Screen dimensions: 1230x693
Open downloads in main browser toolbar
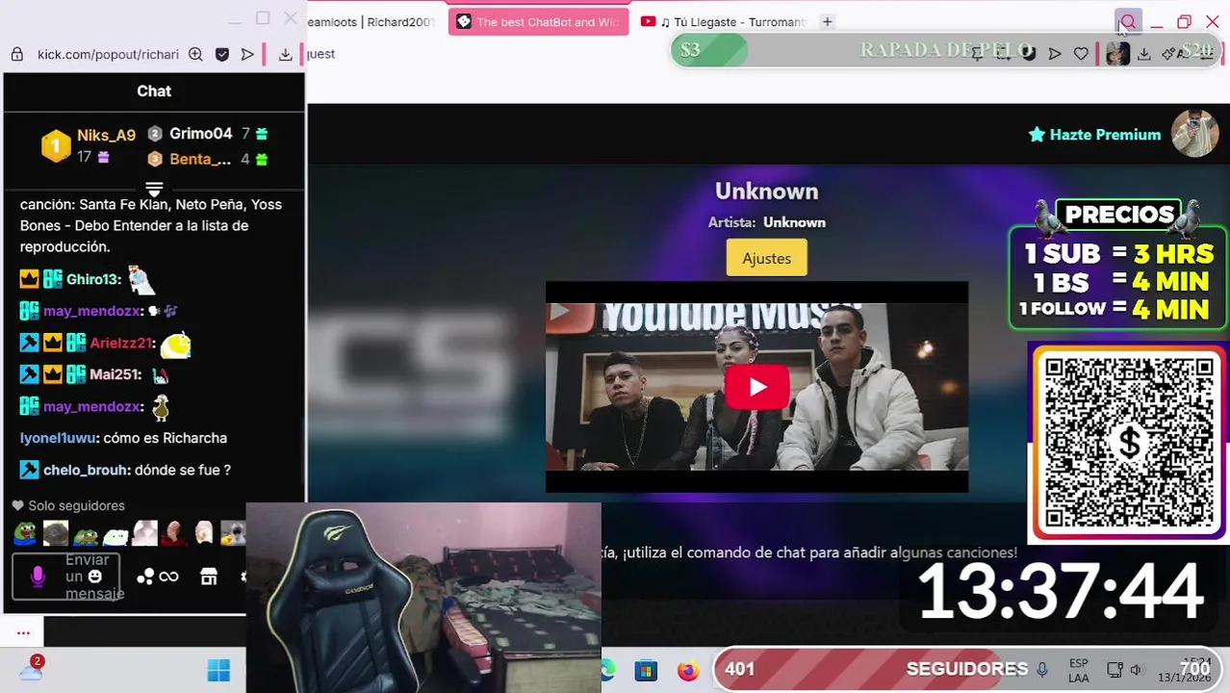tap(1143, 54)
